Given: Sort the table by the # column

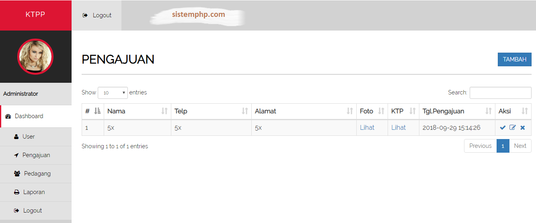Looking at the screenshot, I should coord(93,111).
